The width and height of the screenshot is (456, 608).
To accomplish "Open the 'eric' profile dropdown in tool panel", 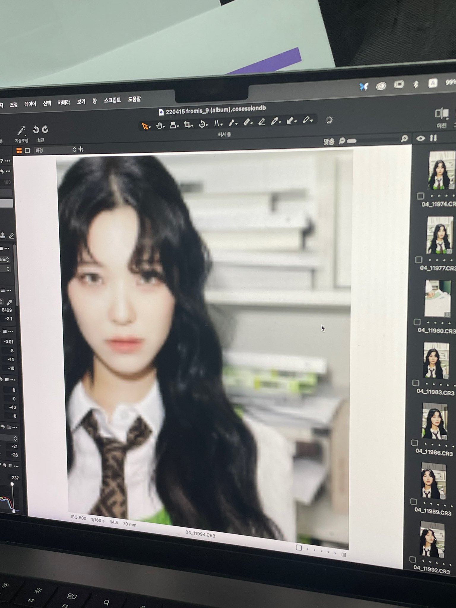I will tap(5, 259).
